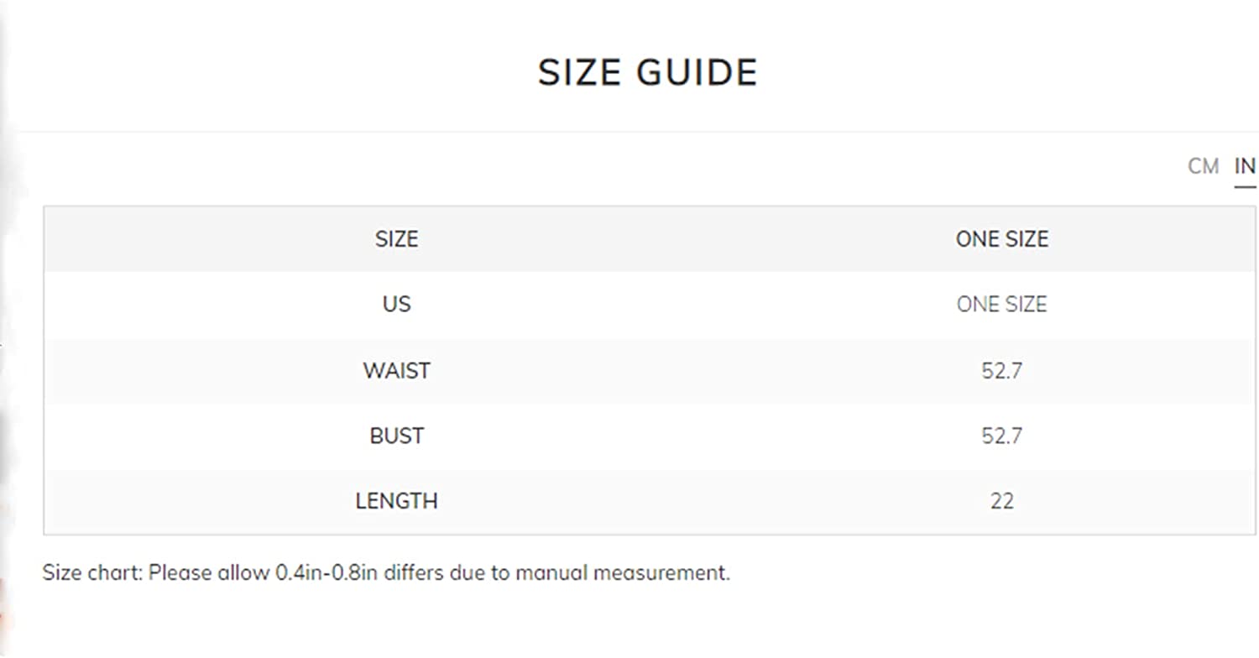Click the 'Size chart:' text prefix
This screenshot has height=658, width=1259.
[x=93, y=573]
